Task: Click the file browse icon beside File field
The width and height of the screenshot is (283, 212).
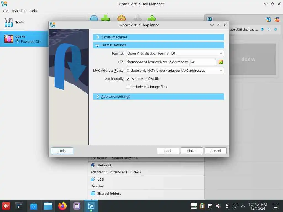Action: pos(221,62)
